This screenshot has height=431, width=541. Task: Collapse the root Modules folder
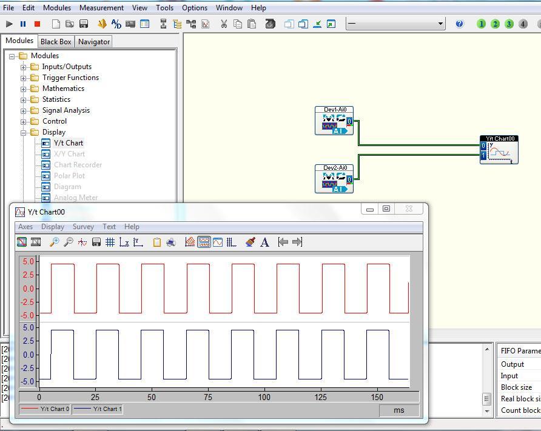click(x=12, y=56)
